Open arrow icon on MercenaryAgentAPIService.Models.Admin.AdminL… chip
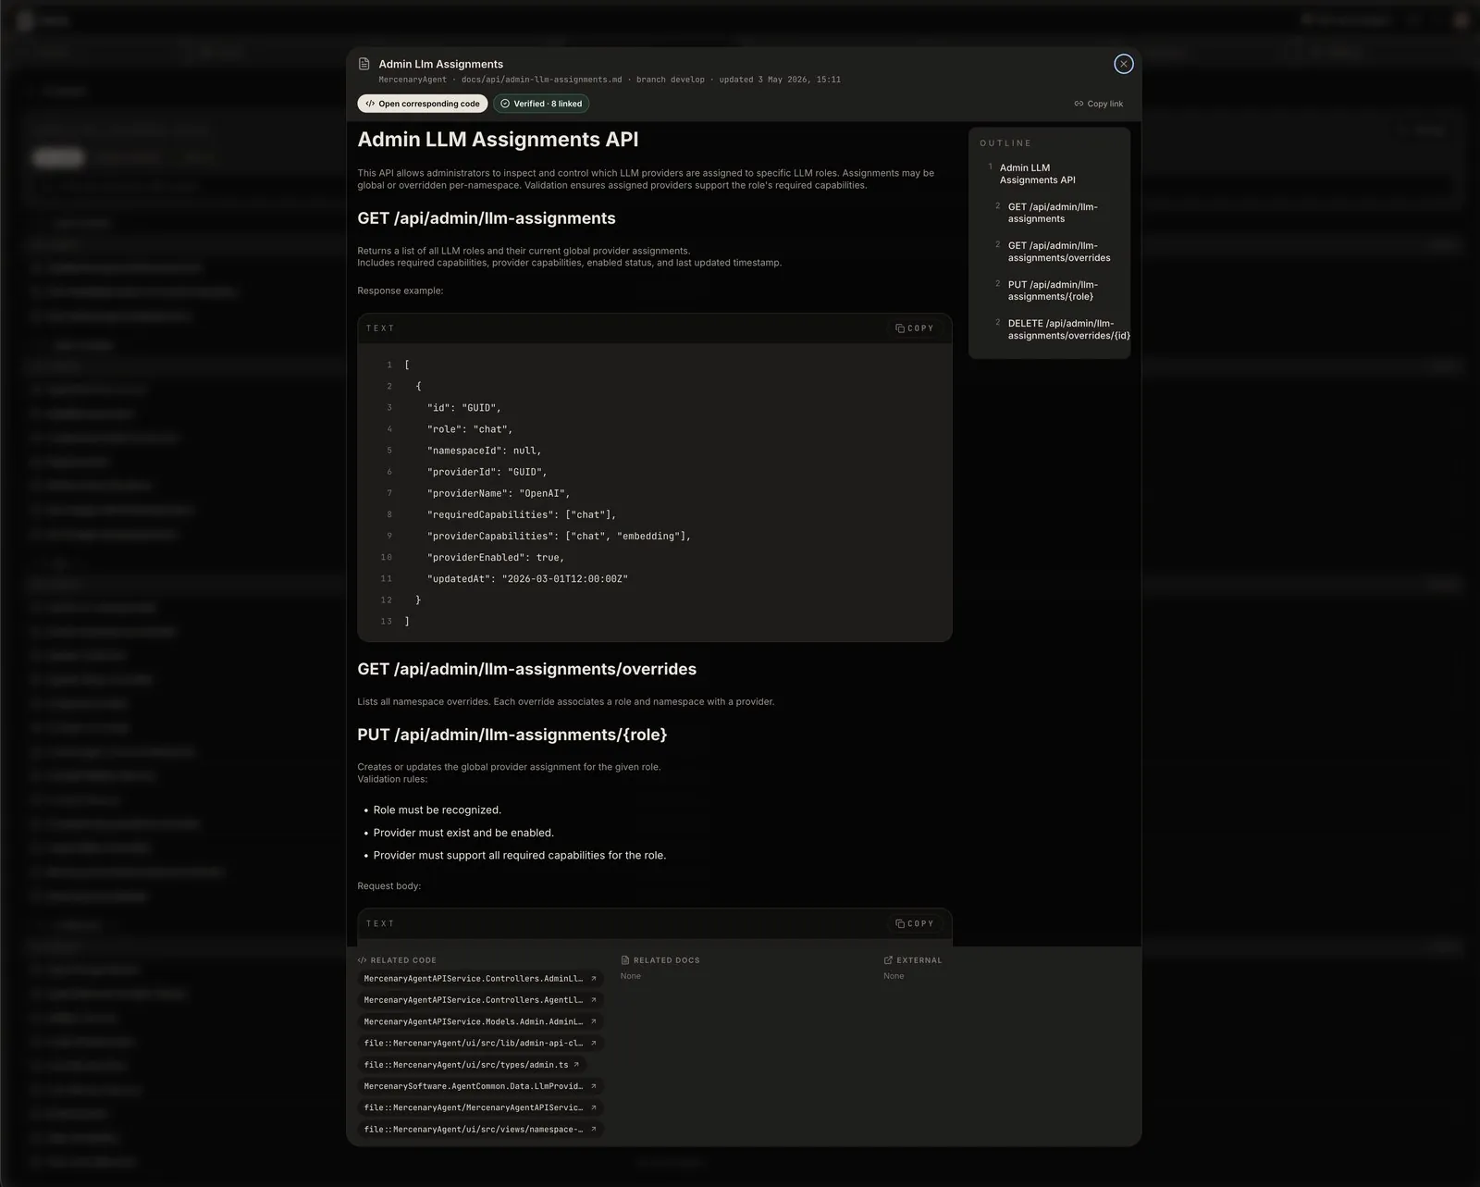The image size is (1480, 1187). [594, 1021]
